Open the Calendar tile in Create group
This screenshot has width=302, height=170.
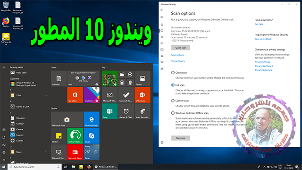click(59, 78)
